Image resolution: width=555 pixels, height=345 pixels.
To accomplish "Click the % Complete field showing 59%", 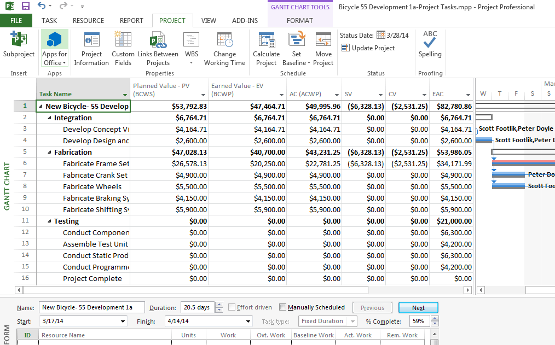I will (420, 321).
